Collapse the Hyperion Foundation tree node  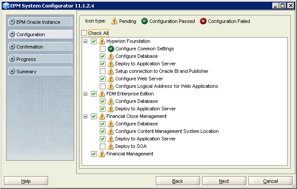pyautogui.click(x=86, y=41)
